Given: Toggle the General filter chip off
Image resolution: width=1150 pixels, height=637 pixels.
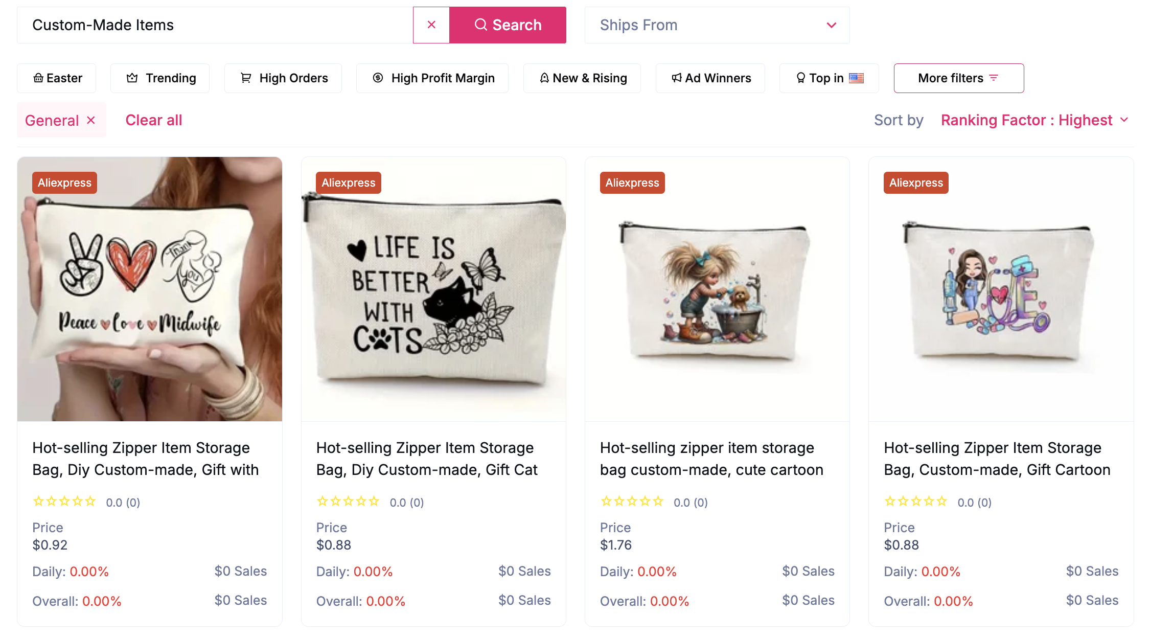Looking at the screenshot, I should pyautogui.click(x=91, y=120).
